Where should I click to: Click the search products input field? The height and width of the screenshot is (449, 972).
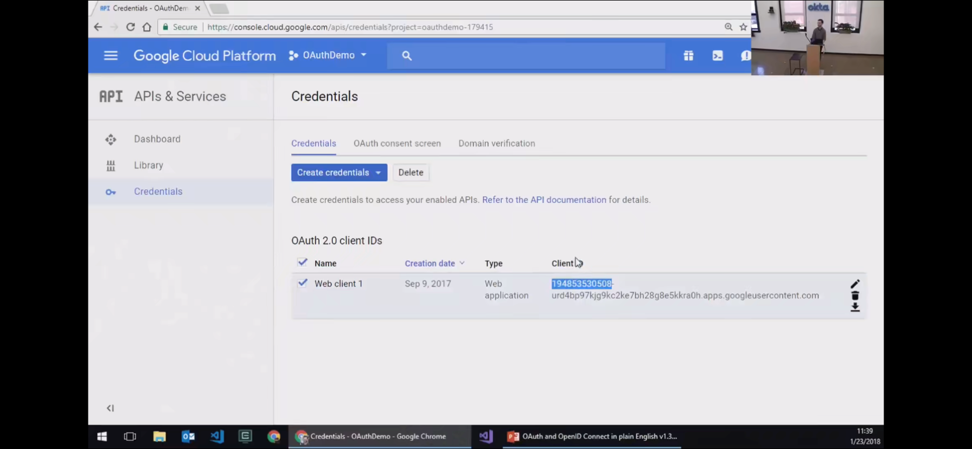coord(526,55)
